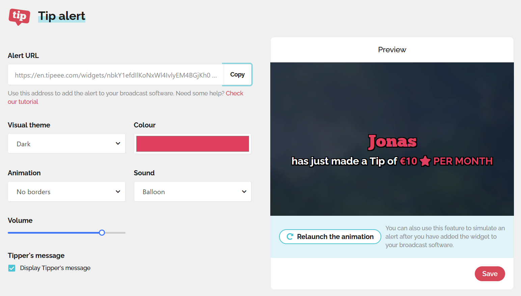This screenshot has width=521, height=296.
Task: Open the red Colour swatch picker
Action: (x=192, y=144)
